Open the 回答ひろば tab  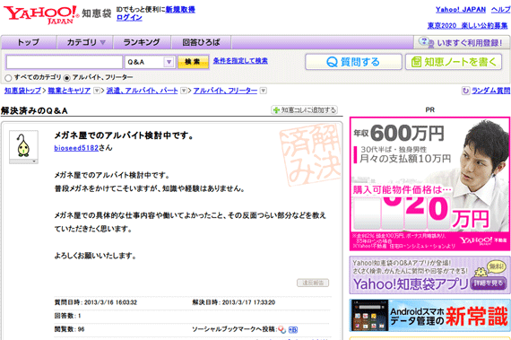[201, 42]
